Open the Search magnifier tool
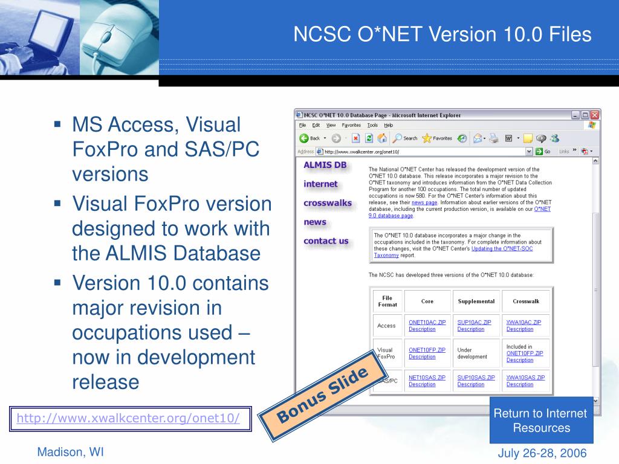619x464 pixels. point(405,138)
